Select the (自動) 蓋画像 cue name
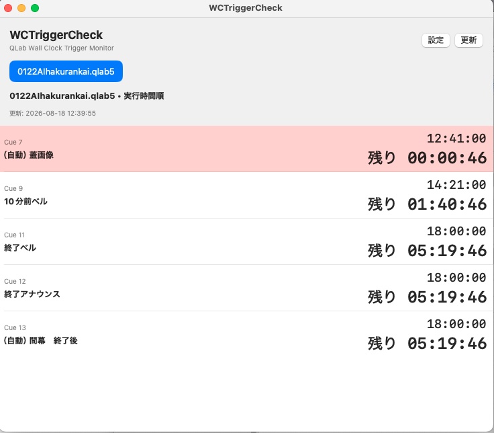Viewport: 494px width, 433px height. click(x=29, y=155)
